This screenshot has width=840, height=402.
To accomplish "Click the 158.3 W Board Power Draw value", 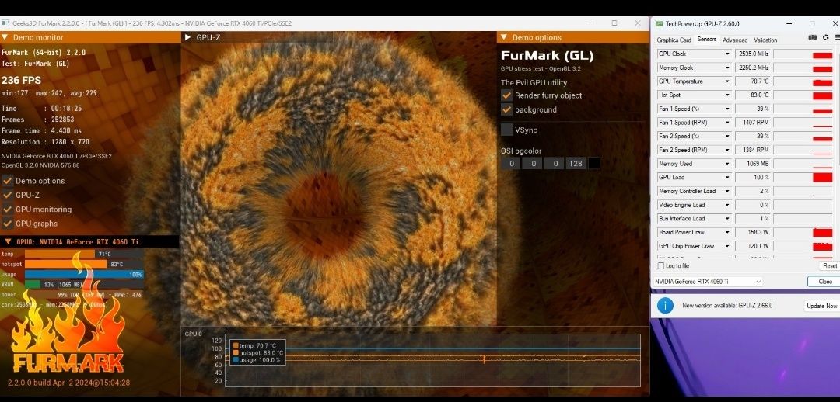I will 752,233.
